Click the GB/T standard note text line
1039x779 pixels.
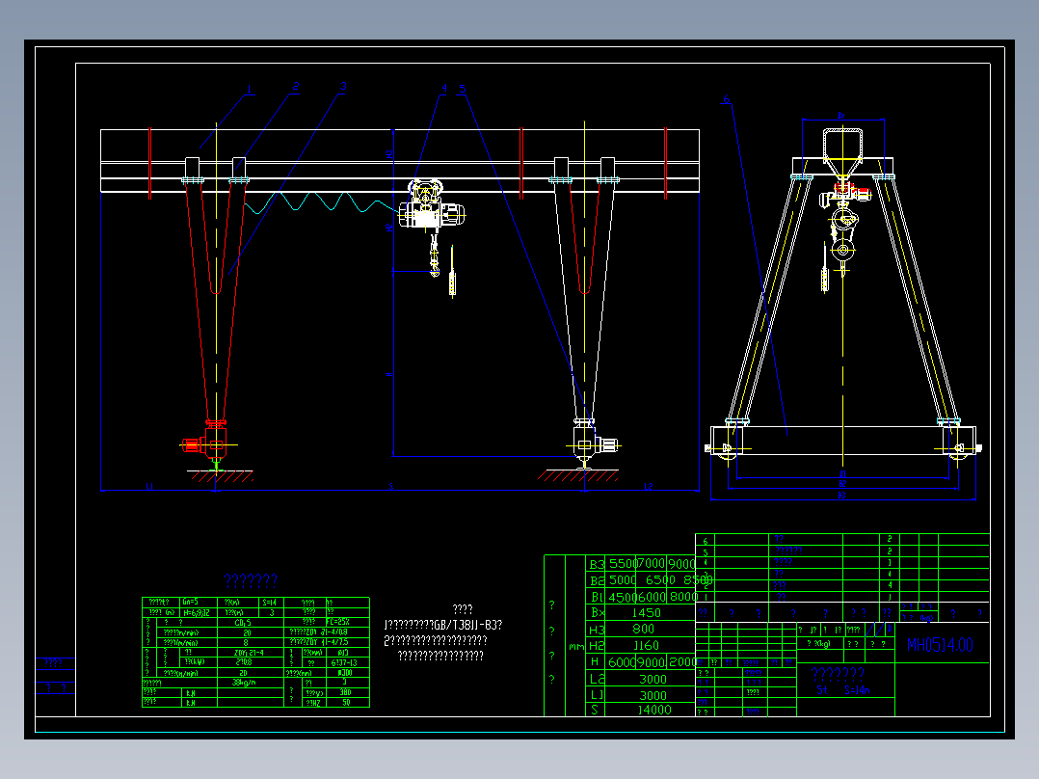[443, 625]
